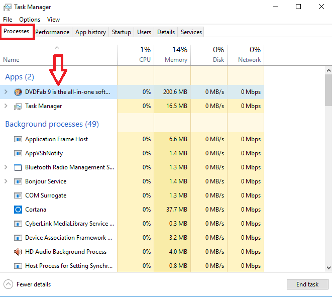Image resolution: width=333 pixels, height=297 pixels.
Task: Minimize the Task Manager window
Action: tap(276, 7)
